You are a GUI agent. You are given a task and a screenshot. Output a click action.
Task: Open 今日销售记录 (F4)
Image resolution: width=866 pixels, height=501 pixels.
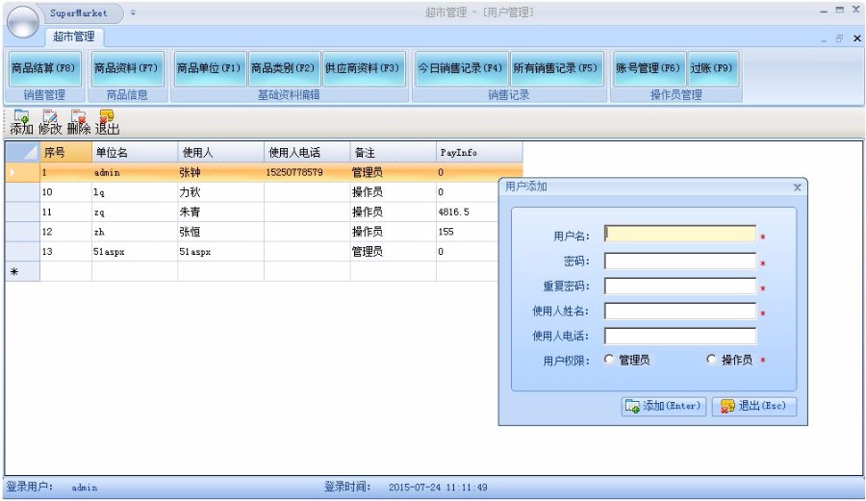[x=461, y=68]
